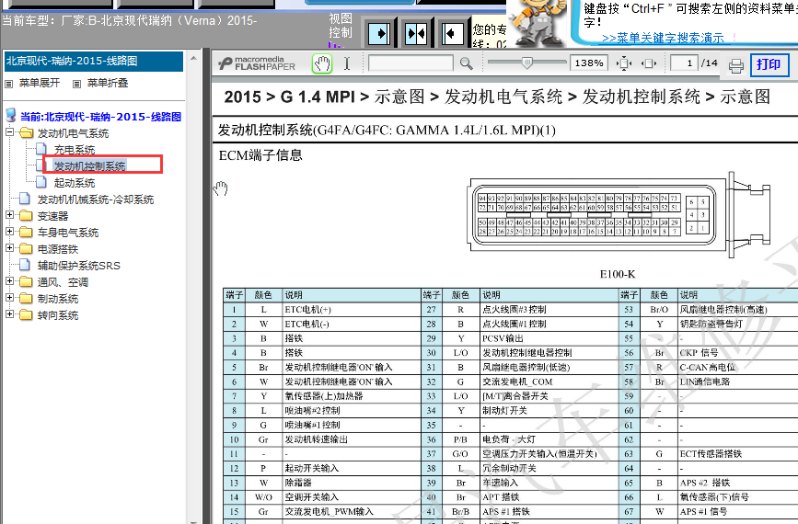Viewport: 798px width, 524px height.
Task: Click table cell '风扇继电器控制(高速)'
Action: (x=738, y=310)
